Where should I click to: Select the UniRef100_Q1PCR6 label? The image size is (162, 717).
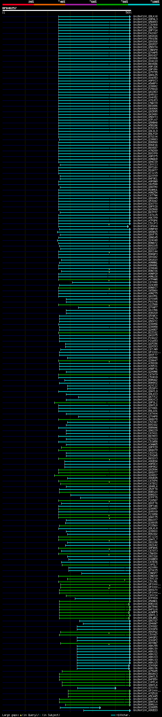point(145,344)
